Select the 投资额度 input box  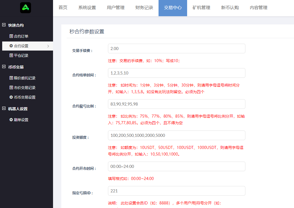176,135
